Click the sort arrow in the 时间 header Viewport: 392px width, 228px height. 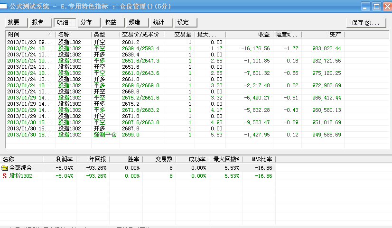pyautogui.click(x=49, y=35)
